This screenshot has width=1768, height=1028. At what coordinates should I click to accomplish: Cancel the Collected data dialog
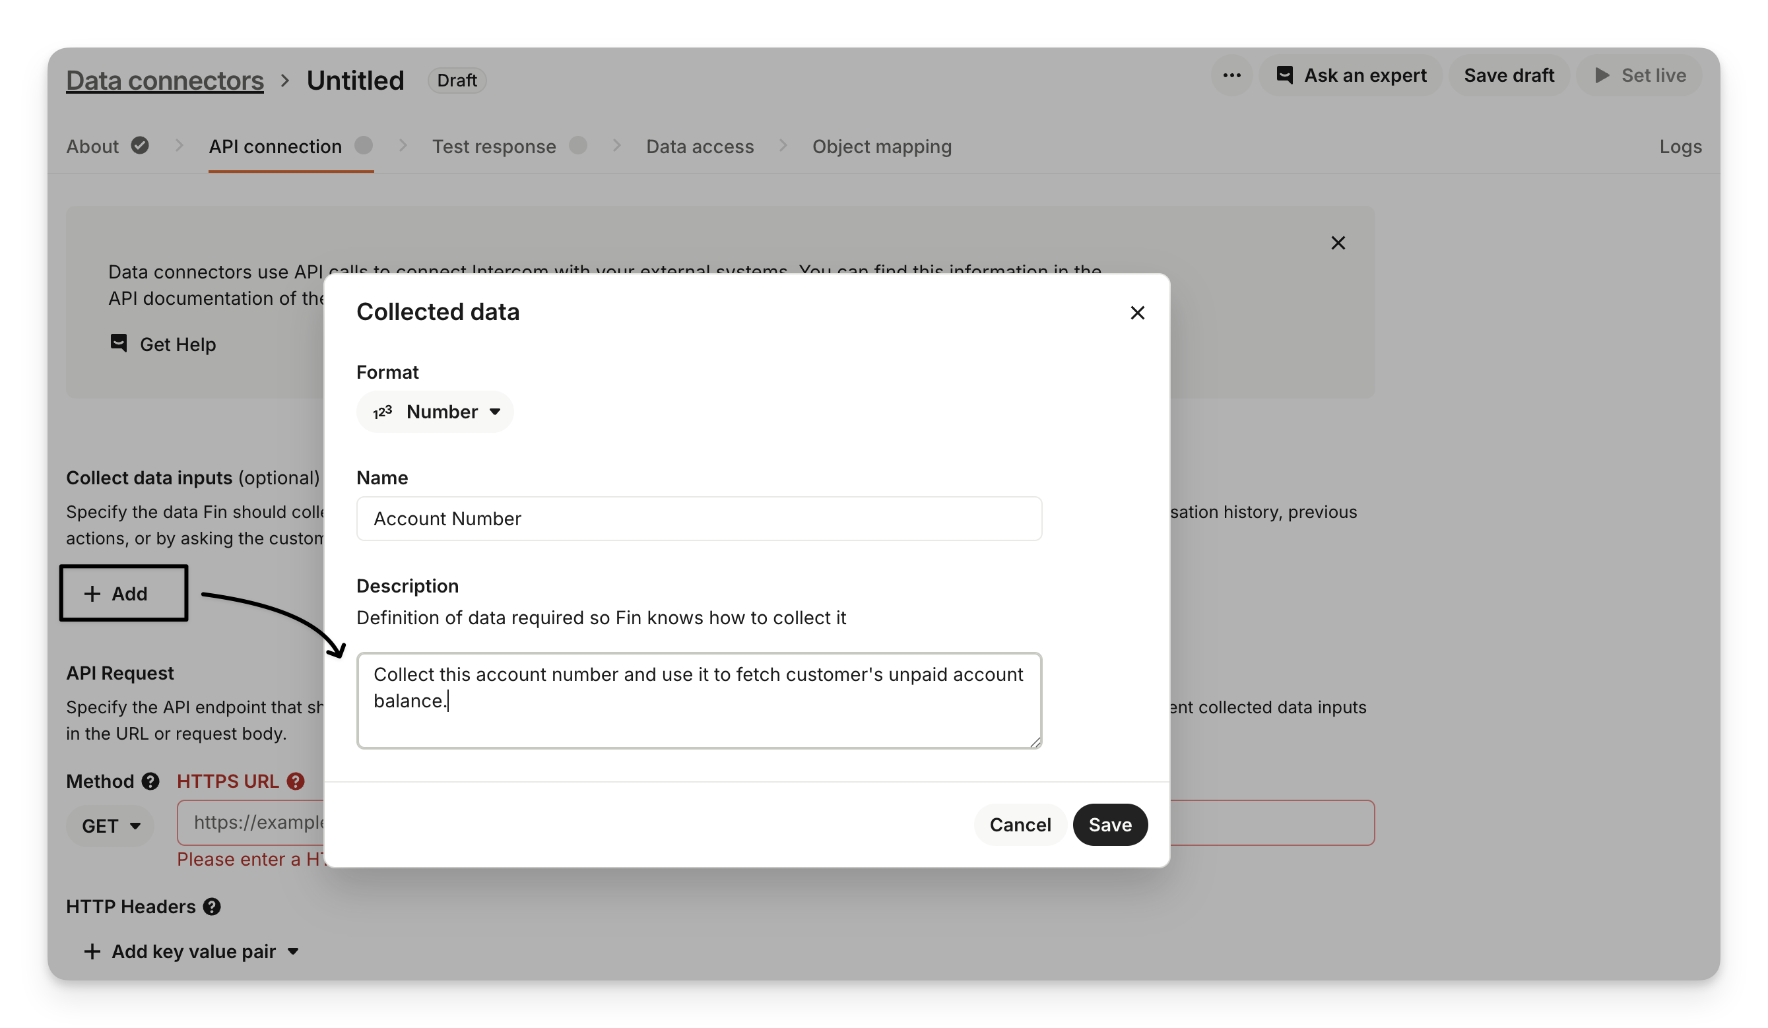[1020, 825]
